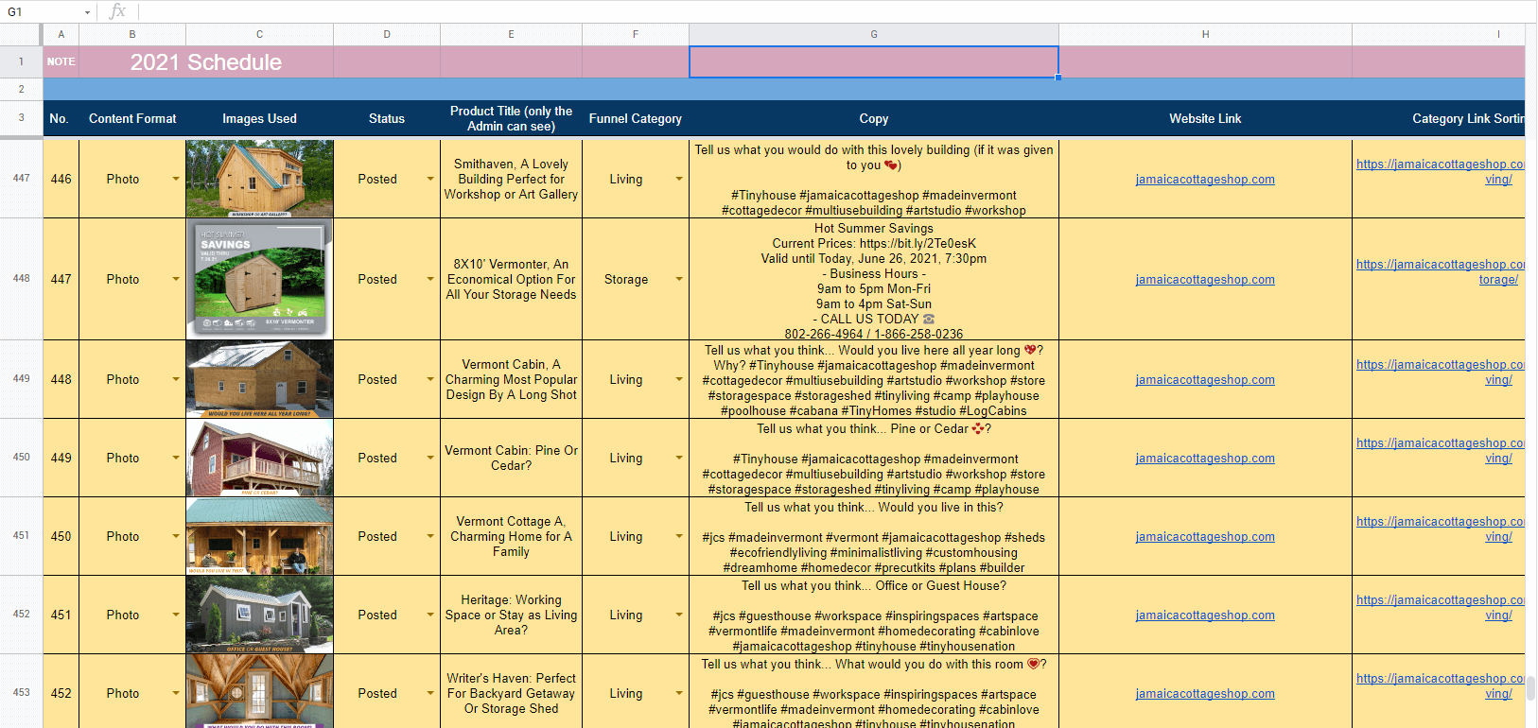Screen dimensions: 1538x728
Task: Select the Smithaven building thumbnail image
Action: tap(259, 179)
